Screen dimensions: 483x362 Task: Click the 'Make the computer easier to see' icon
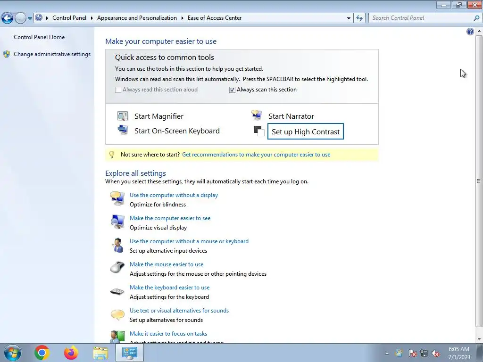(117, 222)
